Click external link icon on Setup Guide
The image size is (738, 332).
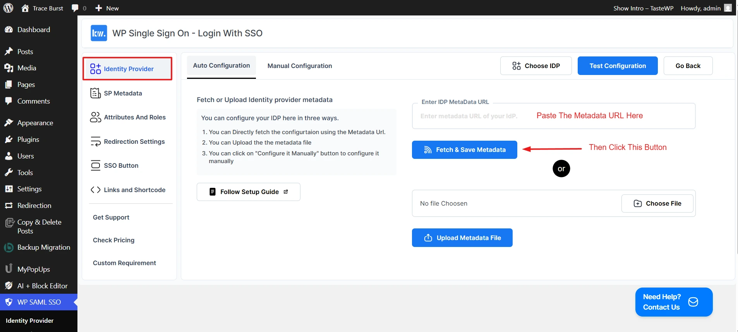(286, 192)
